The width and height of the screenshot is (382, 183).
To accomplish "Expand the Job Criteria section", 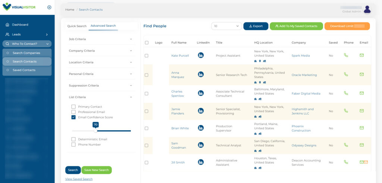I will pyautogui.click(x=101, y=39).
